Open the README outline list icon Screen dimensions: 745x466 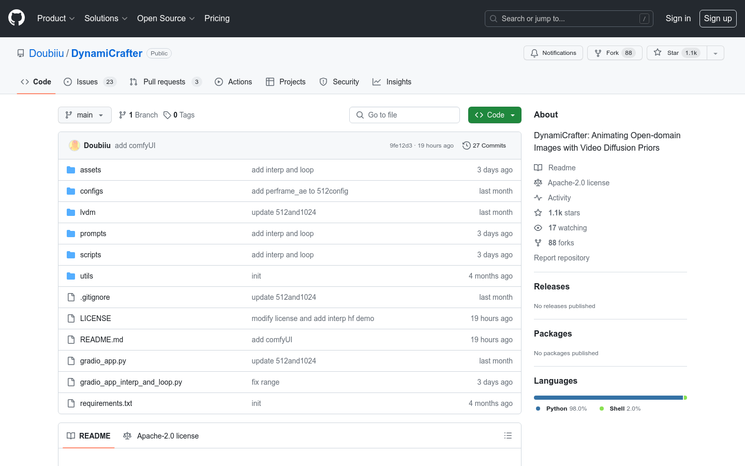(x=508, y=436)
